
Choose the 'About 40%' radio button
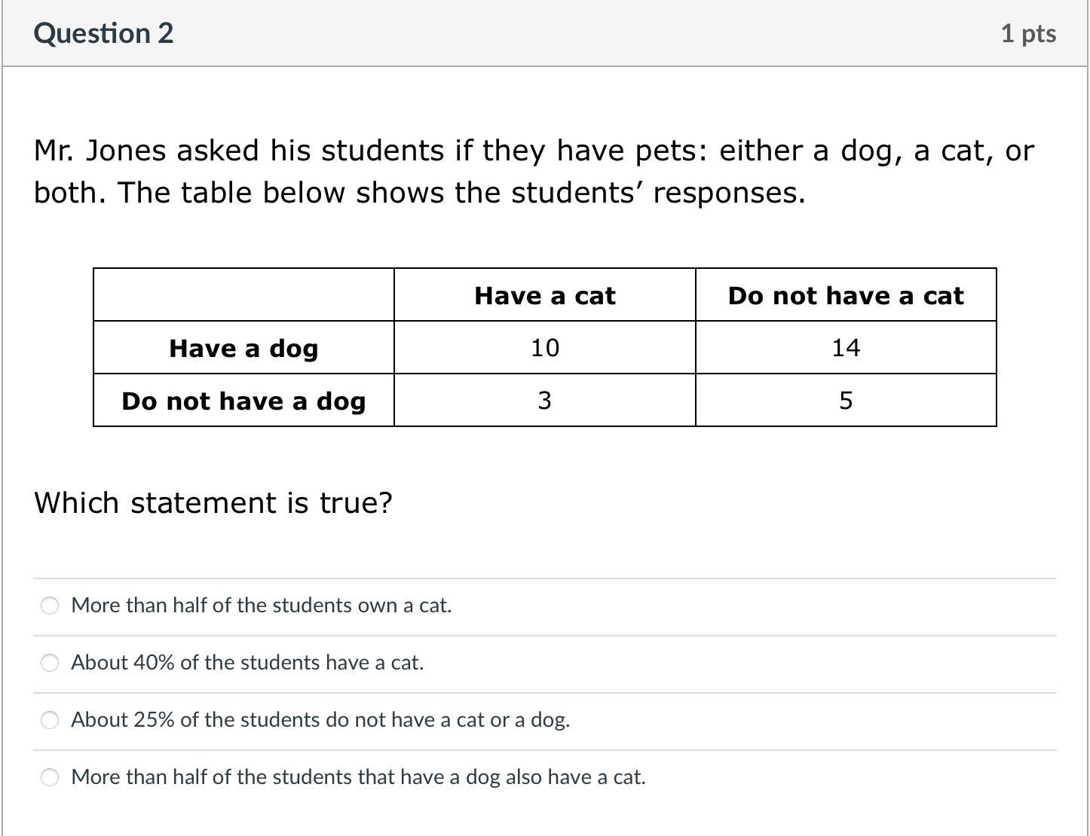click(50, 663)
